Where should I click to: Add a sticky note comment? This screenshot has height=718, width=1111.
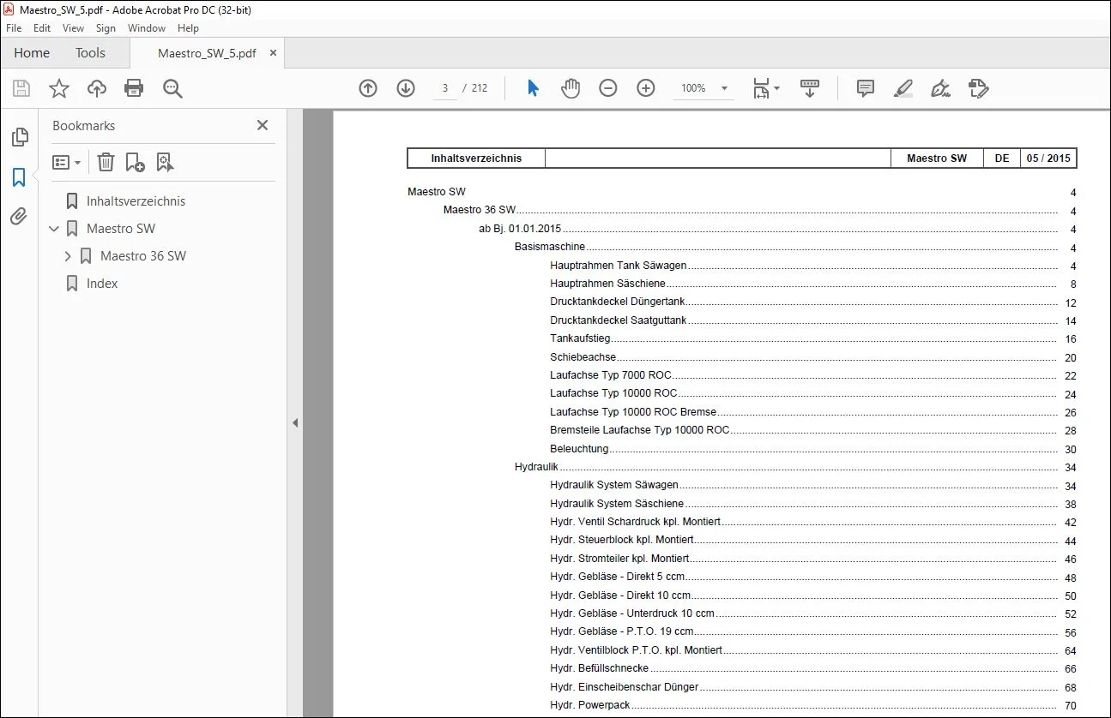(866, 88)
